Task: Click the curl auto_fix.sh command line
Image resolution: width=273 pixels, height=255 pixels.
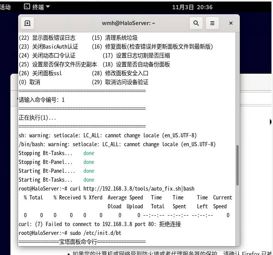Action: (107, 189)
